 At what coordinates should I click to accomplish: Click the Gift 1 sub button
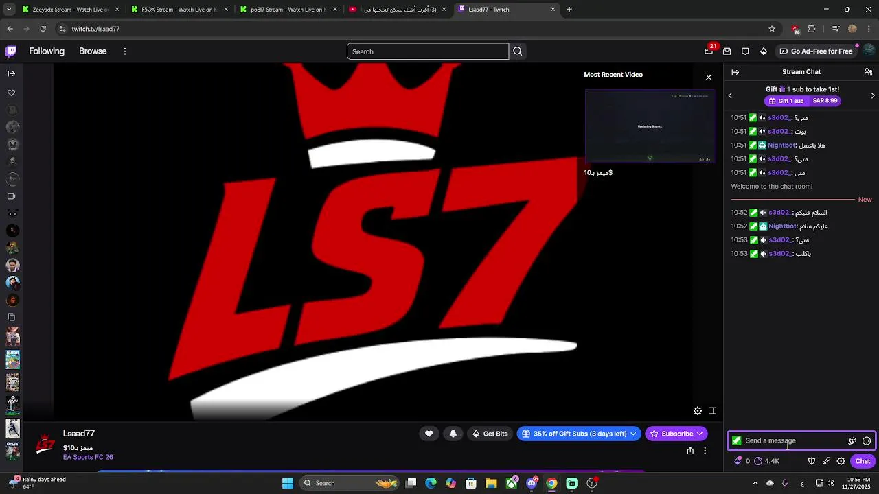click(802, 101)
